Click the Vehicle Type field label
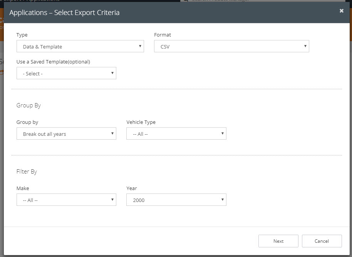The width and height of the screenshot is (352, 257). click(x=141, y=122)
